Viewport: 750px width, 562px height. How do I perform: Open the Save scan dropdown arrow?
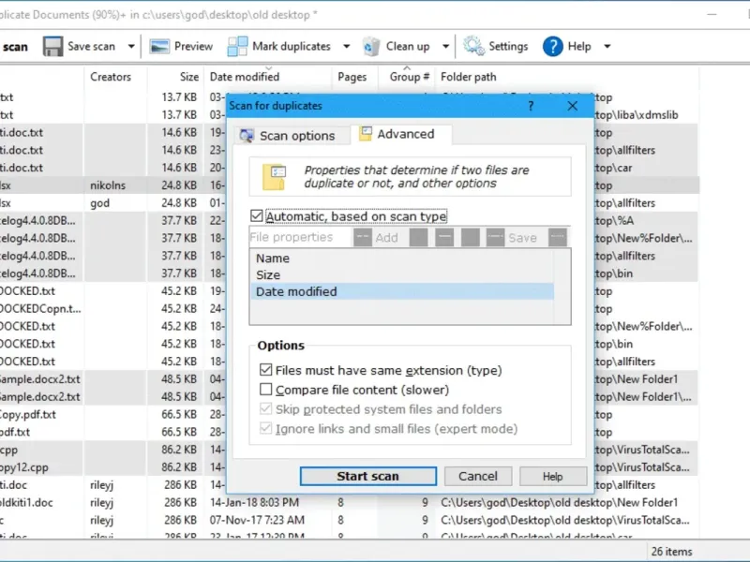pyautogui.click(x=131, y=46)
